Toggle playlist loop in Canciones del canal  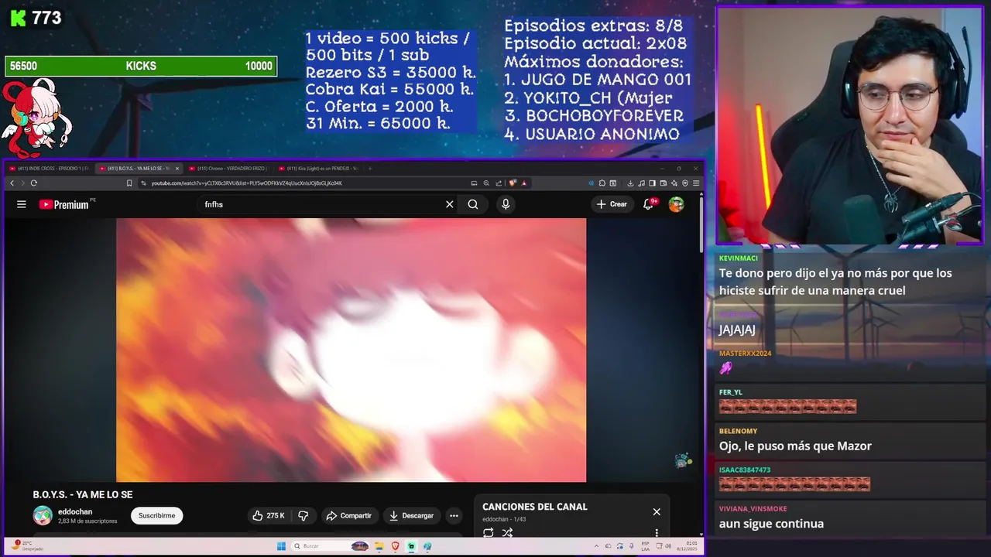489,532
